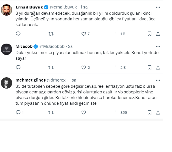Reply to mehmet güneş's tweet
Viewport: 172px width, 152px height.
[x=18, y=112]
